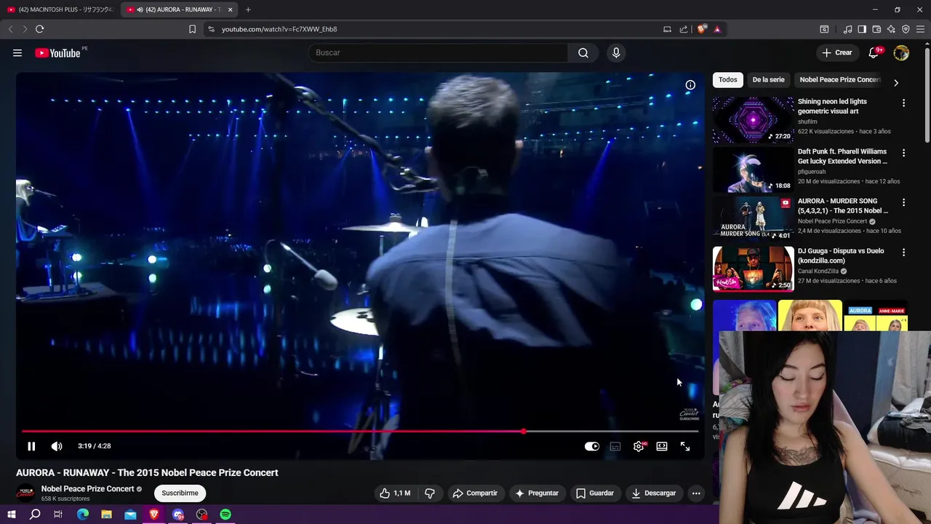The image size is (931, 524).
Task: Select the Todos filter chip
Action: [727, 80]
